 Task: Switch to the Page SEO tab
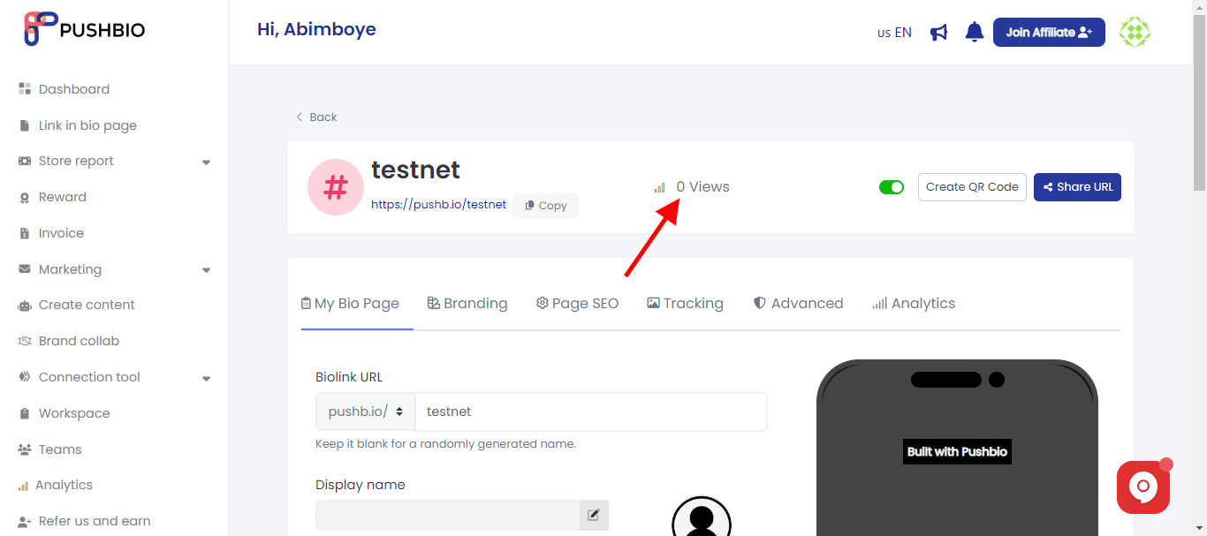(x=577, y=304)
